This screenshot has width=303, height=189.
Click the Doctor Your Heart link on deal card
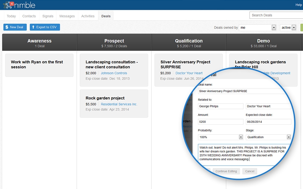point(189,73)
